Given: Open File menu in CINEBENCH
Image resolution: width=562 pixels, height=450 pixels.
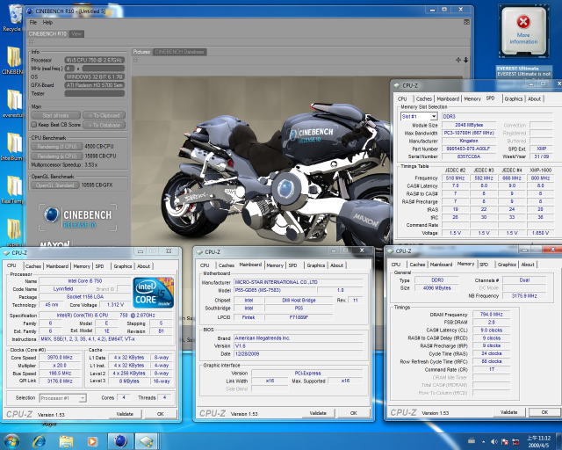Looking at the screenshot, I should 33,22.
